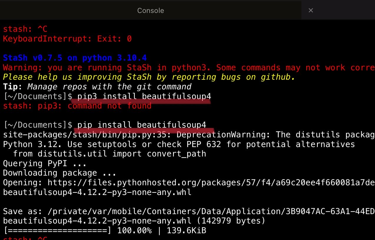Click the 'Downloading package ...' line
The width and height of the screenshot is (375, 240).
[60, 173]
